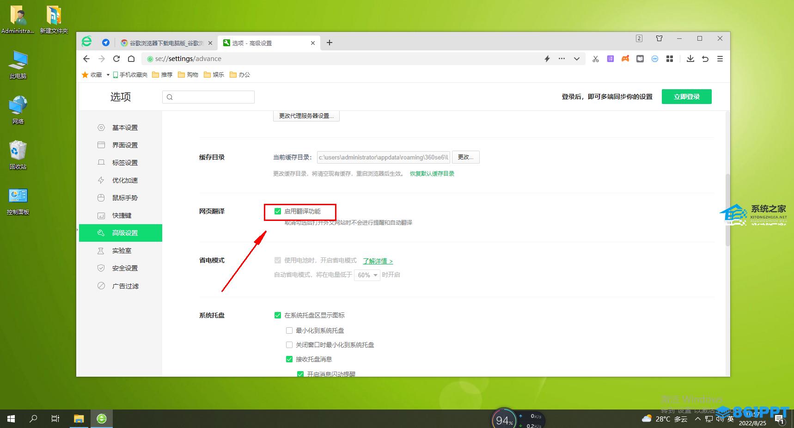Expand the address bar dropdown chevron
The image size is (794, 428).
(x=576, y=59)
